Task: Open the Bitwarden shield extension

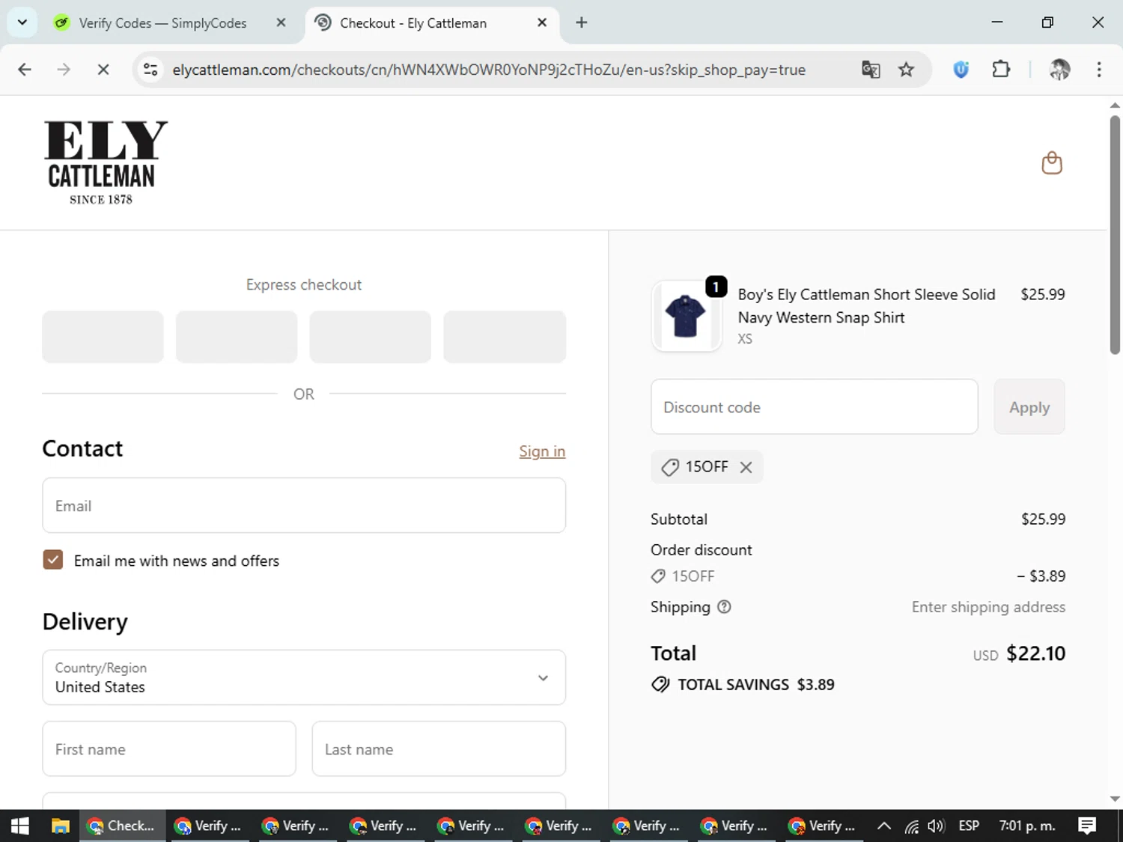Action: point(961,70)
